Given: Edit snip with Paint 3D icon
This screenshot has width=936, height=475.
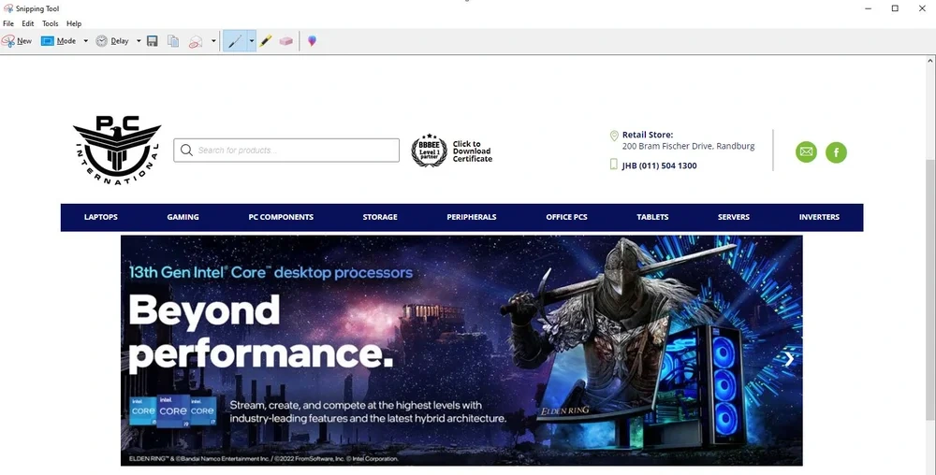Looking at the screenshot, I should pos(312,41).
